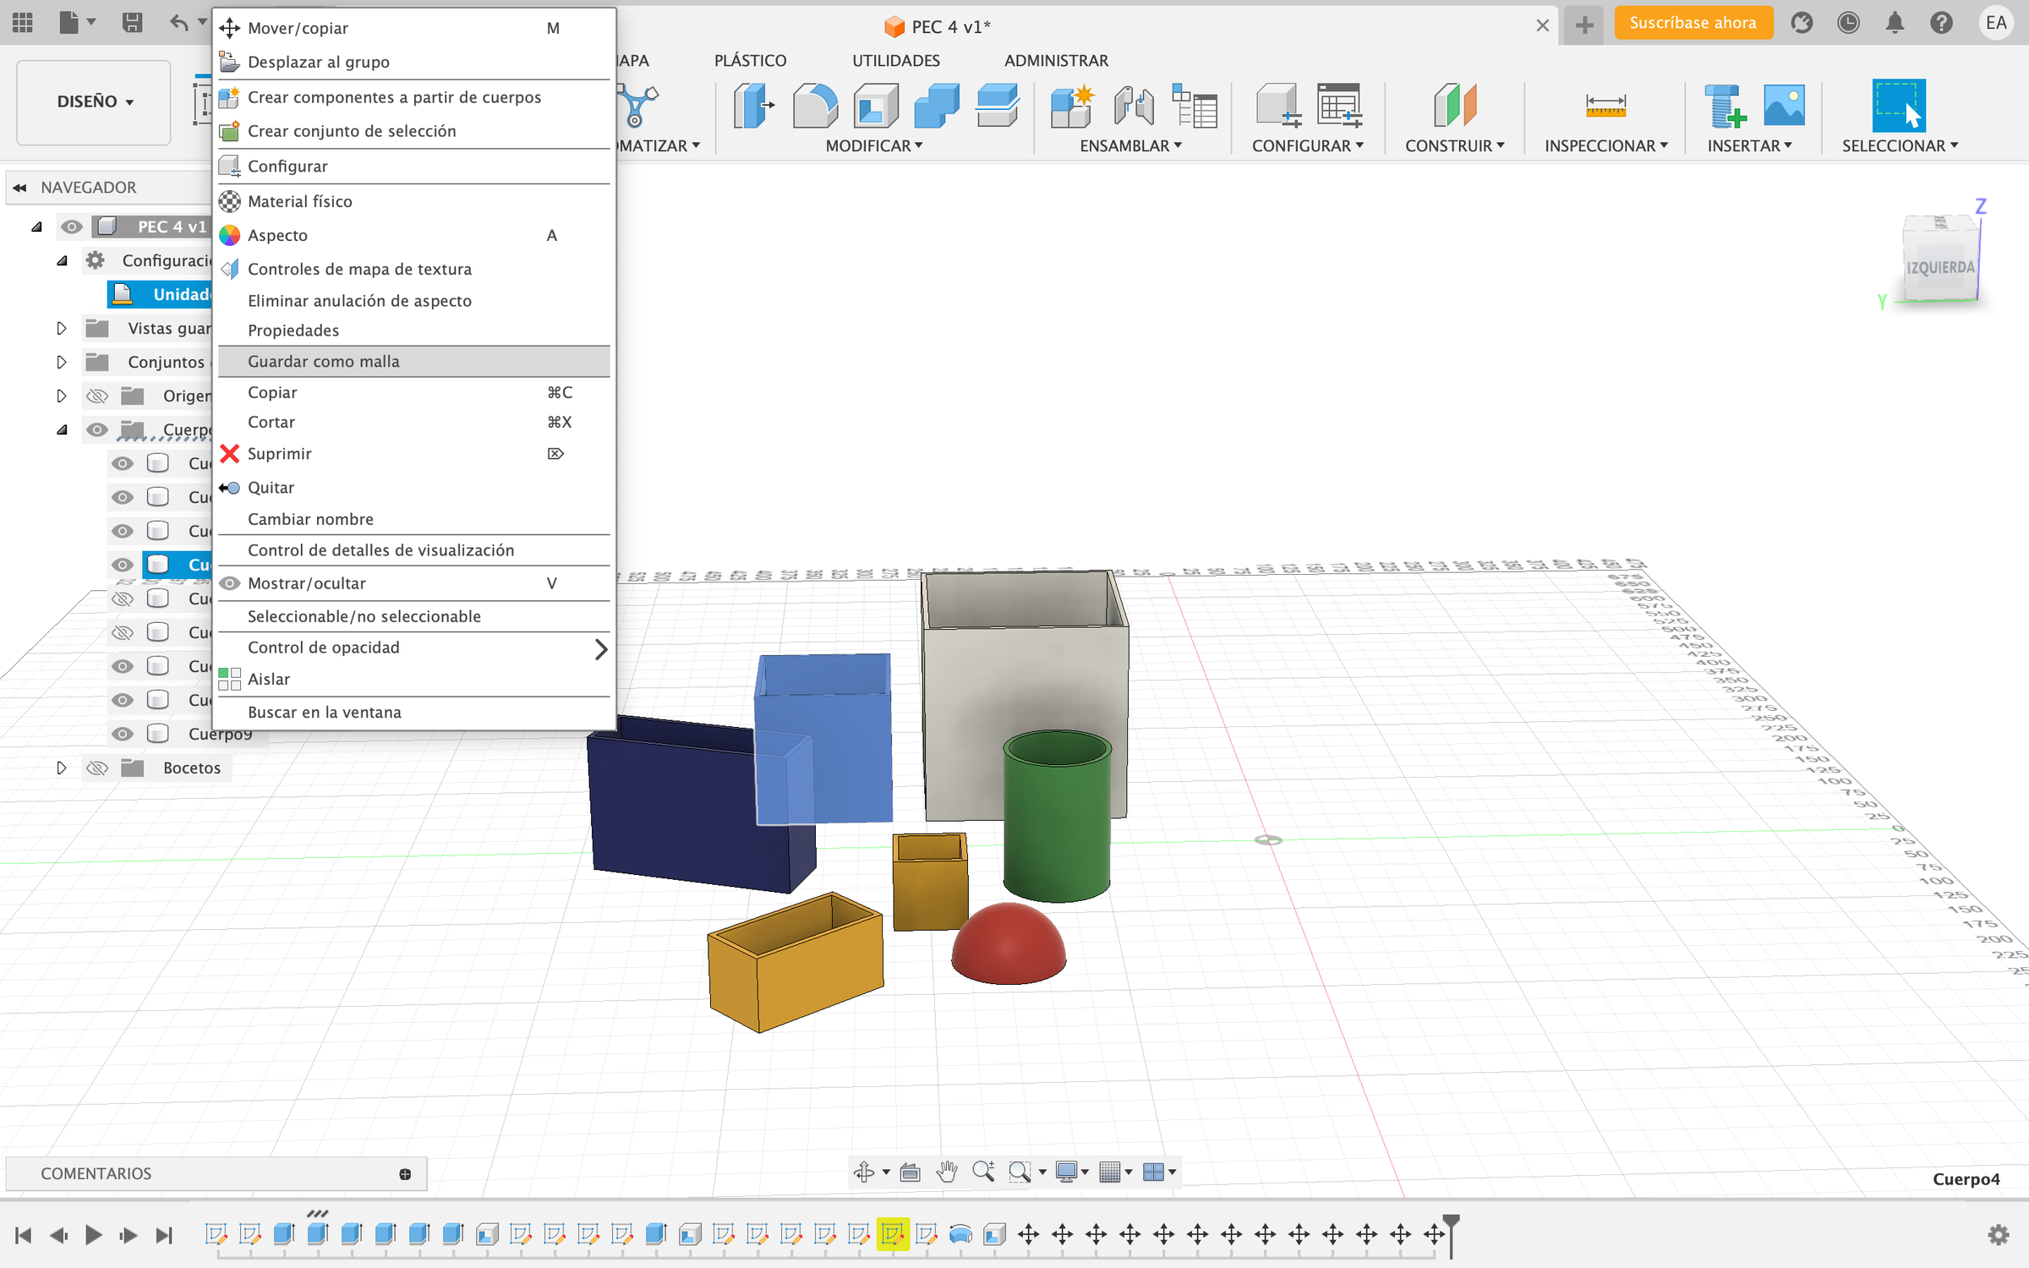
Task: Open the notifications bell
Action: [1895, 23]
